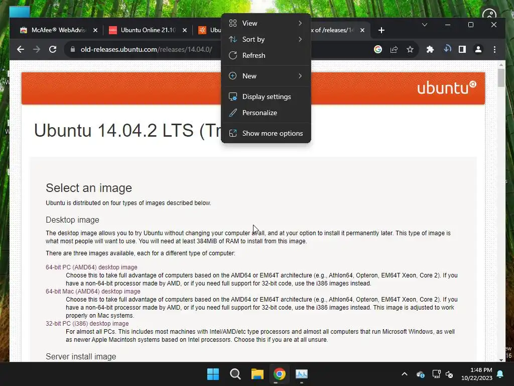Click the page vertical scrollbar thumb
This screenshot has height=386, width=514.
[x=501, y=77]
